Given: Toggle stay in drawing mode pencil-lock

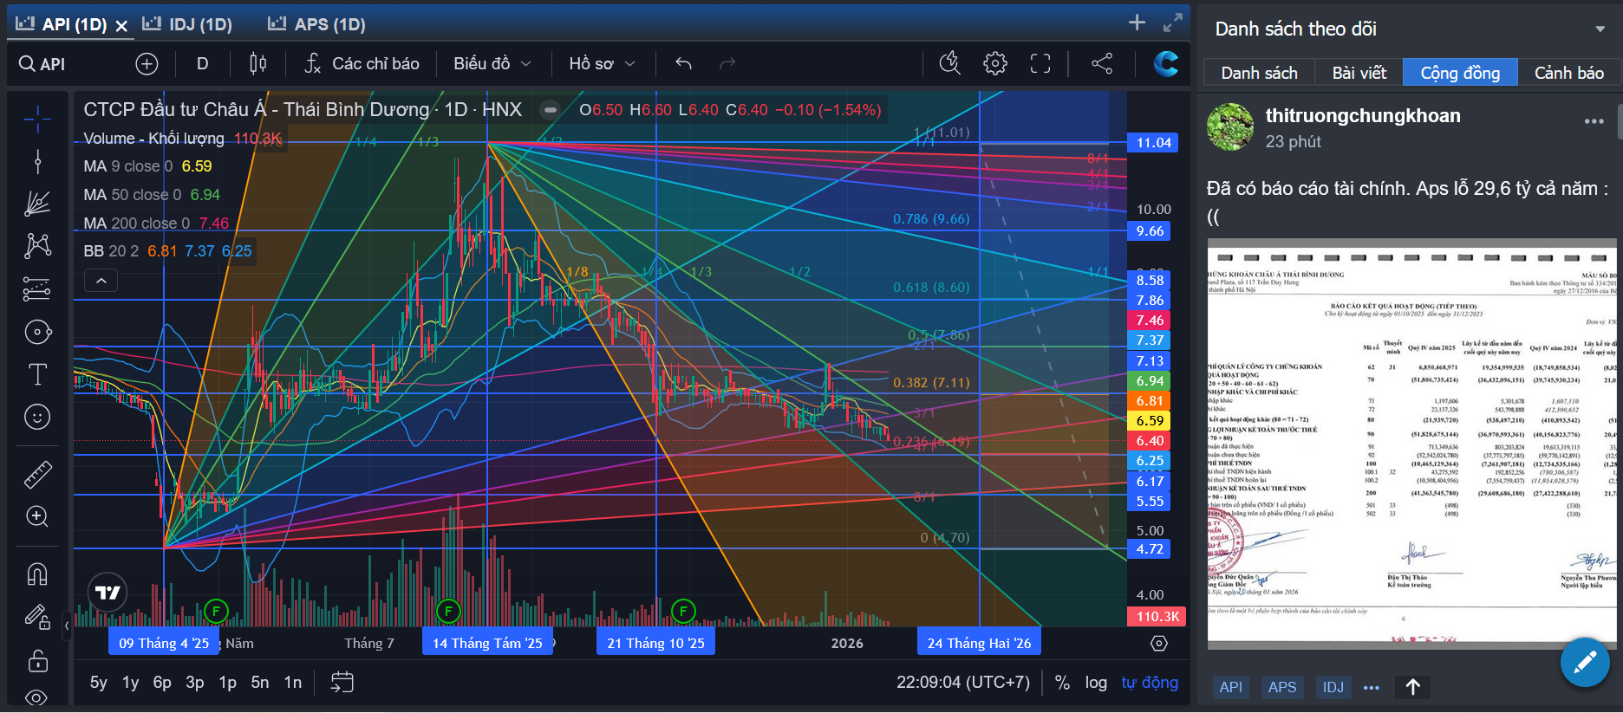Looking at the screenshot, I should [x=37, y=616].
